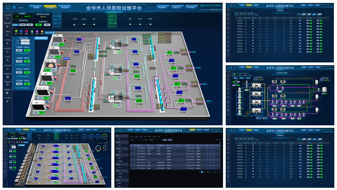Click green 停止 below the rearmost boiler
337x190 pixels.
(x=62, y=44)
